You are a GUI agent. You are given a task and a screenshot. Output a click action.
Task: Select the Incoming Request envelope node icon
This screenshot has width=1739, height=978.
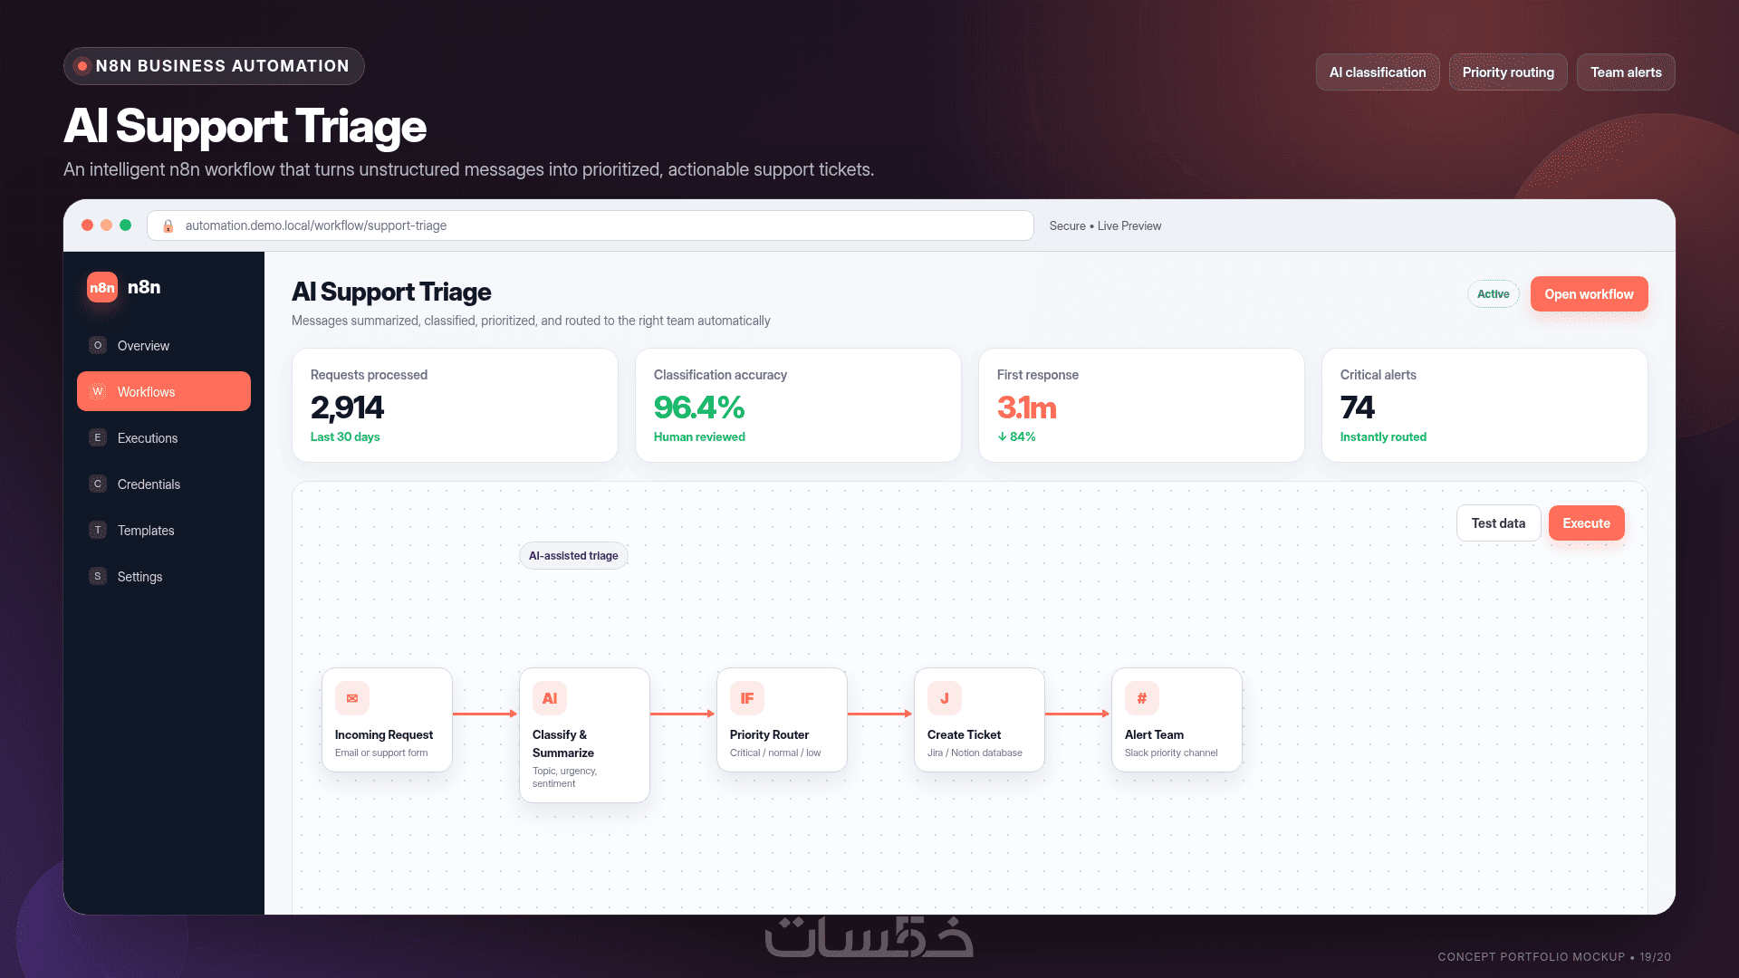(x=352, y=698)
